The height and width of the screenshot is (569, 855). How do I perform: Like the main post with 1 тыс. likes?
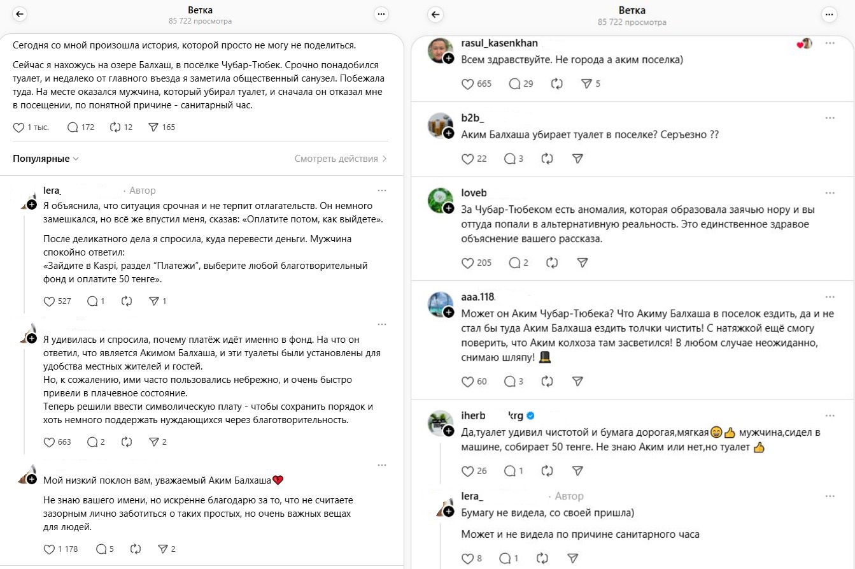19,127
